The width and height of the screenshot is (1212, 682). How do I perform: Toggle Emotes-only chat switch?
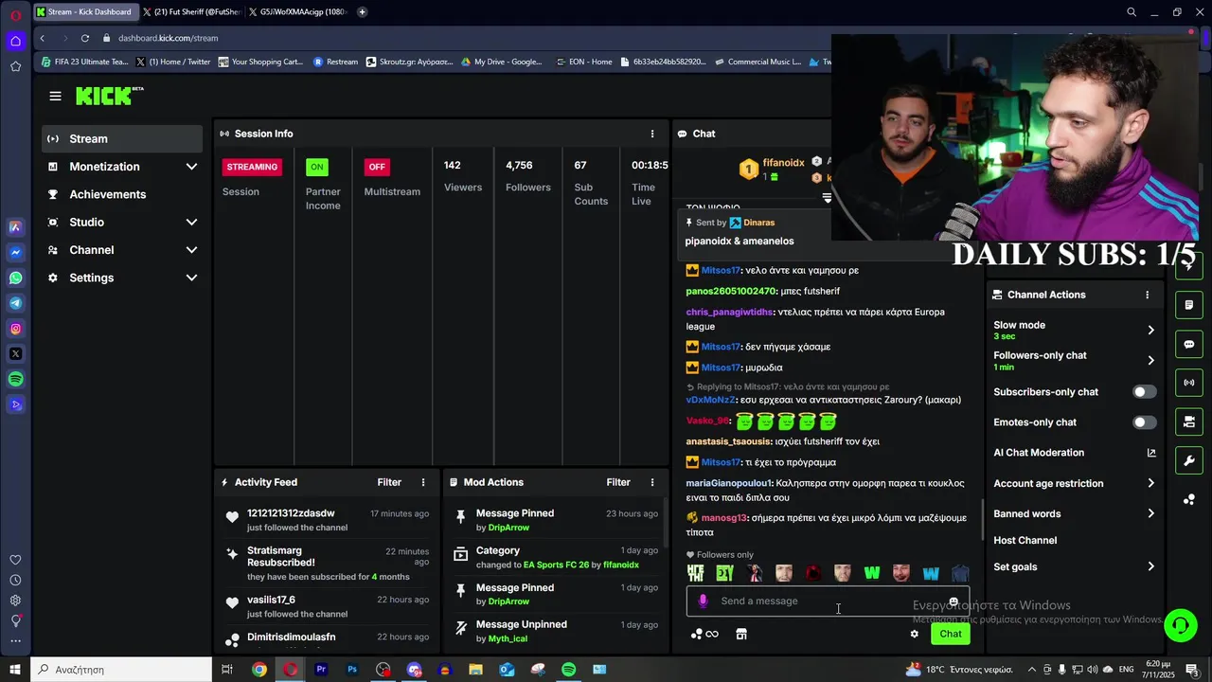(x=1145, y=422)
